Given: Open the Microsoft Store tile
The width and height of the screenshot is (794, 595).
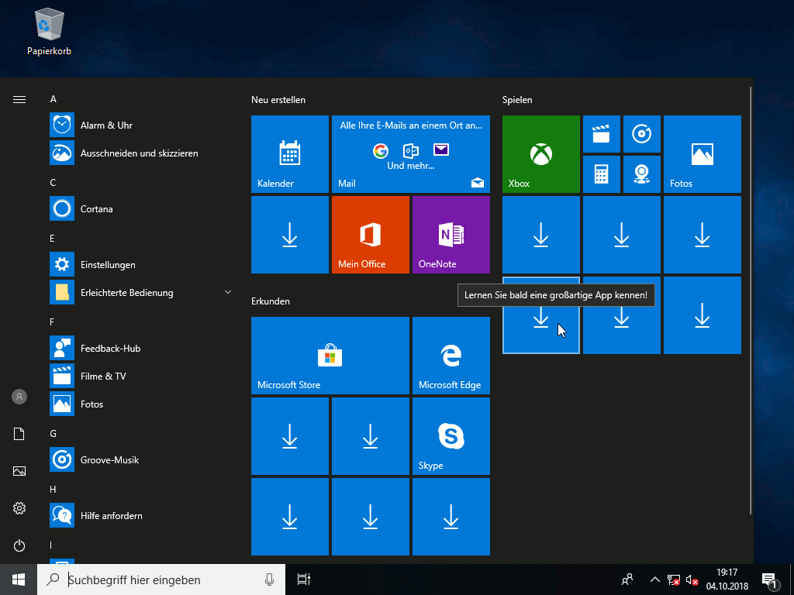Looking at the screenshot, I should point(330,356).
